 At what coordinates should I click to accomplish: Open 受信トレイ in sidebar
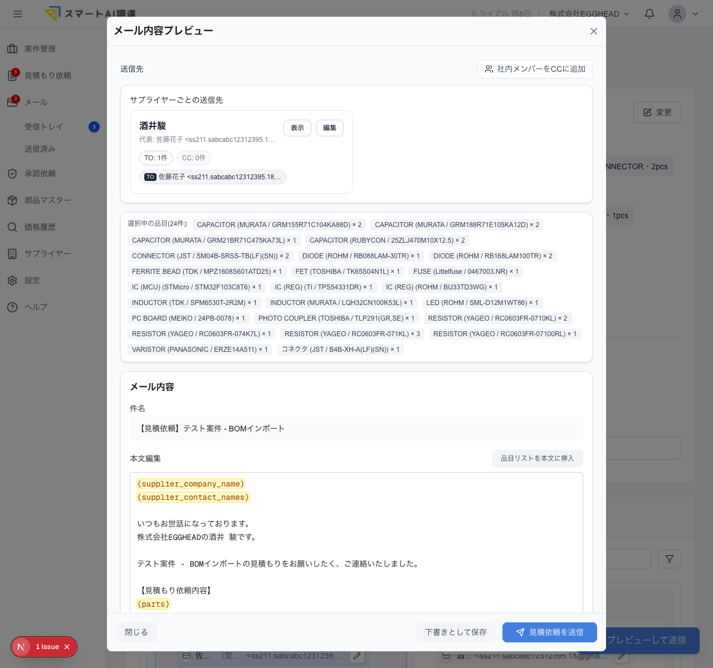[x=43, y=127]
